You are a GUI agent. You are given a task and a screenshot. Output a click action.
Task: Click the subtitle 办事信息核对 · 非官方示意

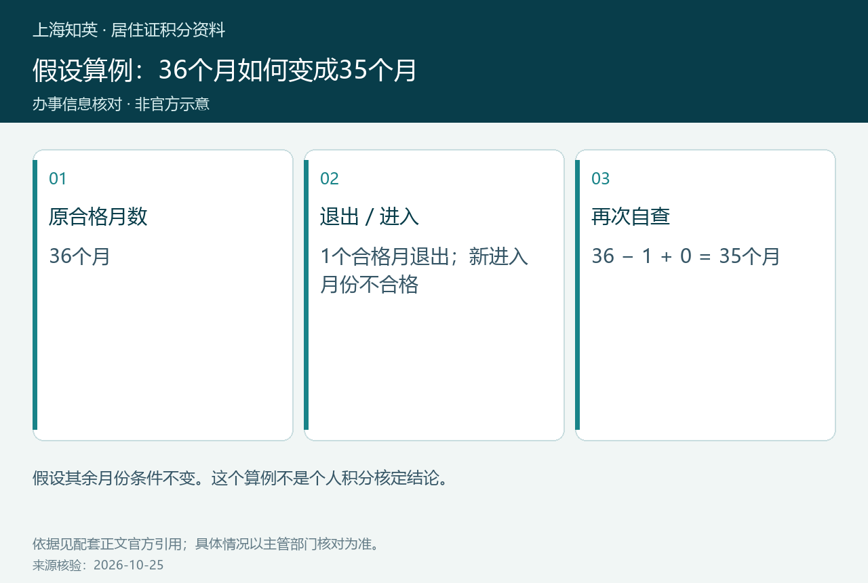pyautogui.click(x=121, y=104)
